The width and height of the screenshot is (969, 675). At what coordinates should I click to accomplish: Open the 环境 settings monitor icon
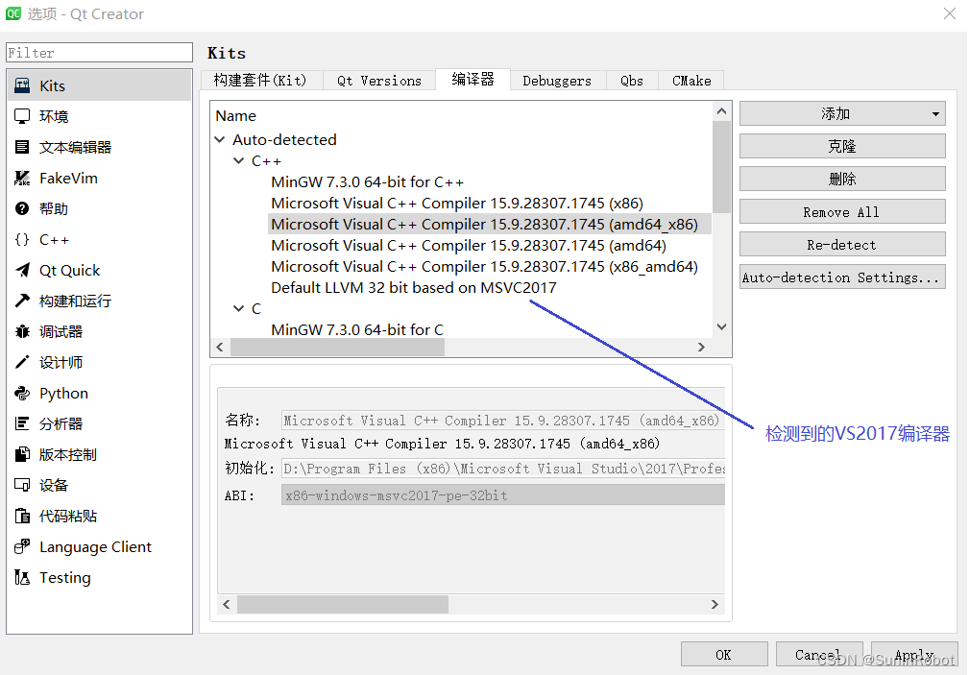coord(22,116)
